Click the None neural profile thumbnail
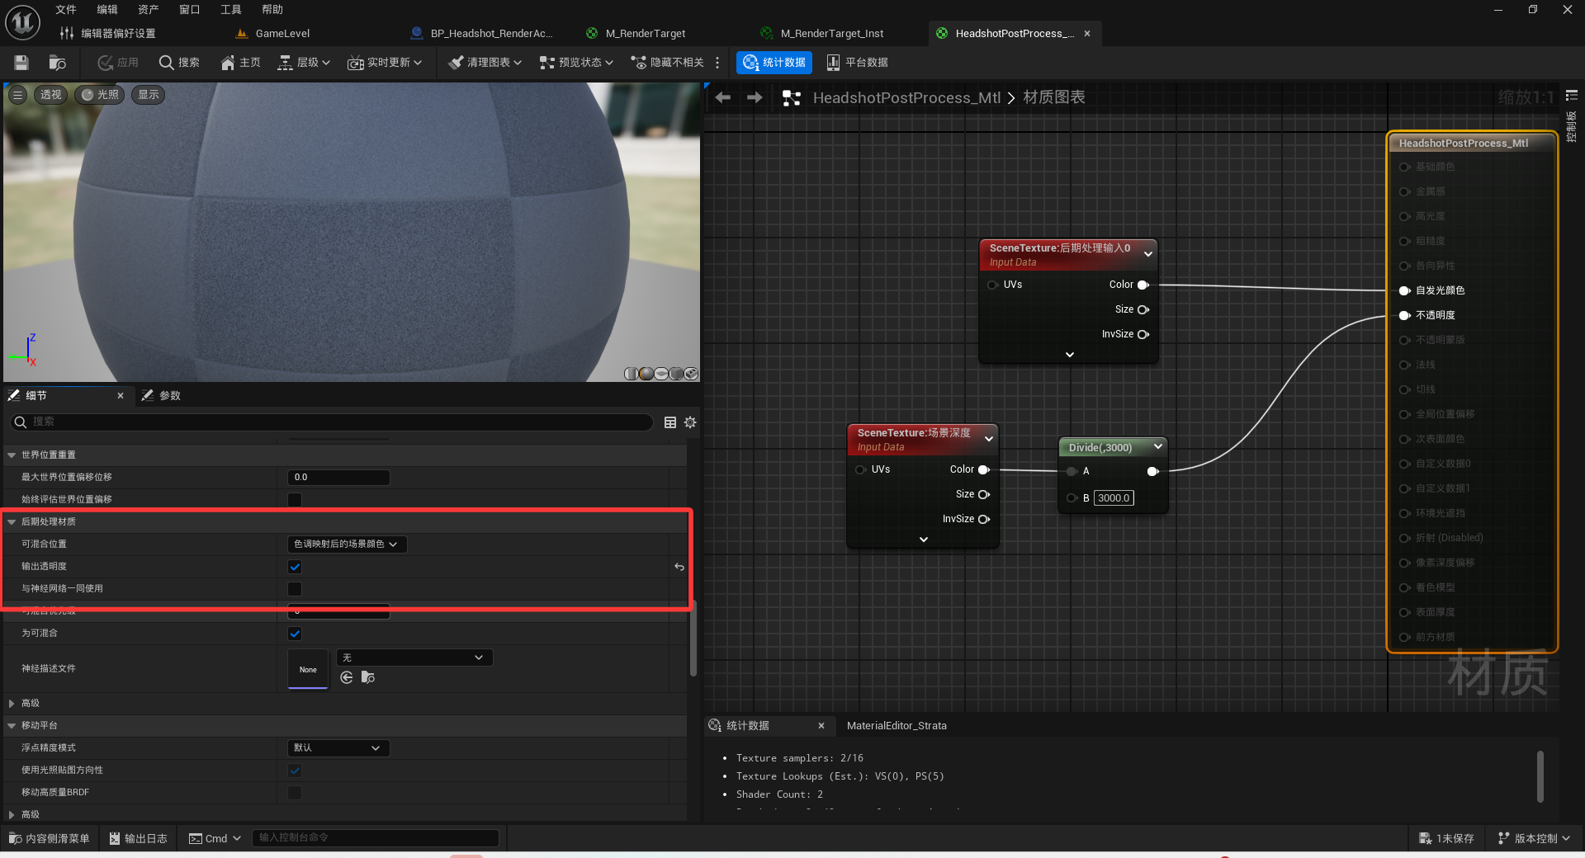Image resolution: width=1585 pixels, height=858 pixels. (x=308, y=669)
